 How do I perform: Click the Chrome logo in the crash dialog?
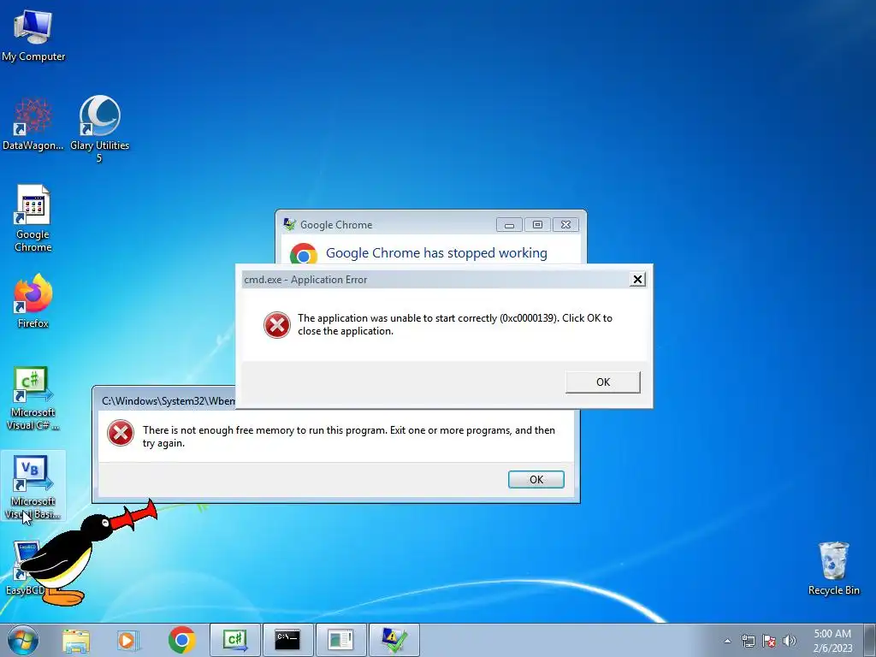coord(304,254)
